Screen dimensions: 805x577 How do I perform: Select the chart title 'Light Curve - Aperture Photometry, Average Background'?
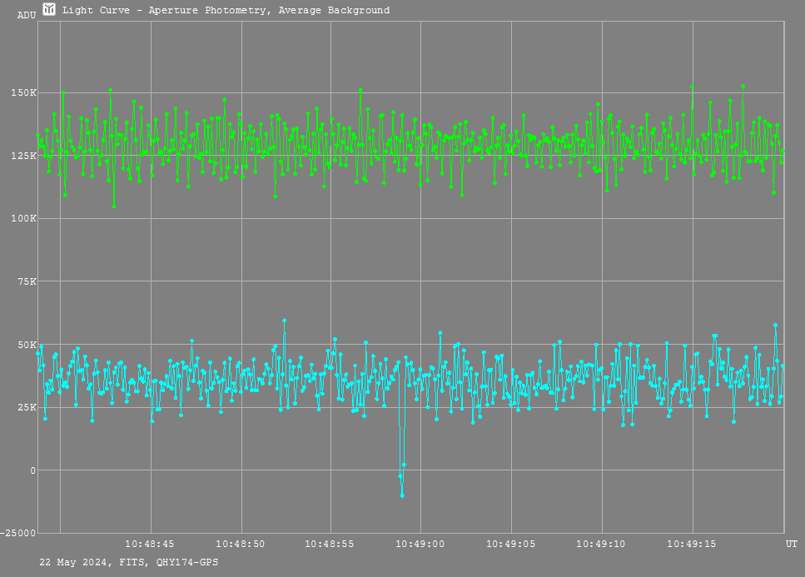[x=226, y=10]
